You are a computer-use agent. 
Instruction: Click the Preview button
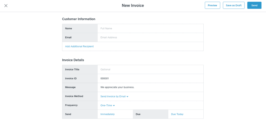point(212,5)
